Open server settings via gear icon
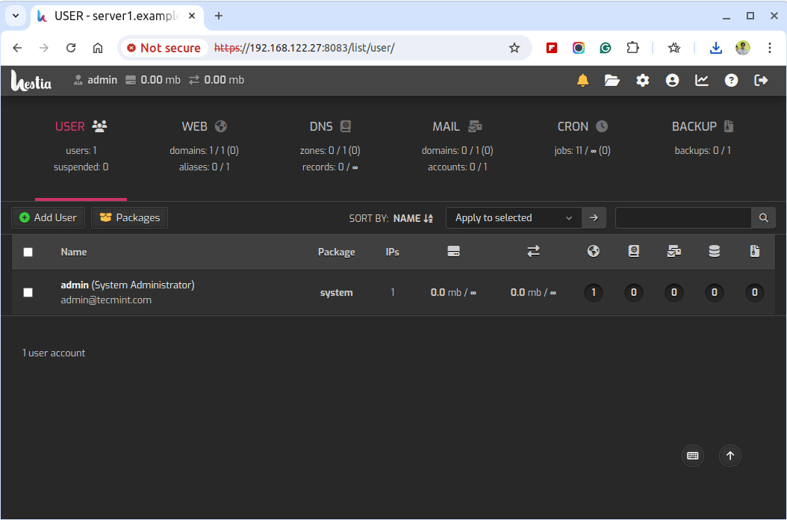Viewport: 787px width, 520px height. point(642,80)
